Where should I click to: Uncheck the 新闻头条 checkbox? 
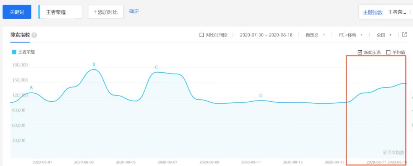pyautogui.click(x=360, y=52)
